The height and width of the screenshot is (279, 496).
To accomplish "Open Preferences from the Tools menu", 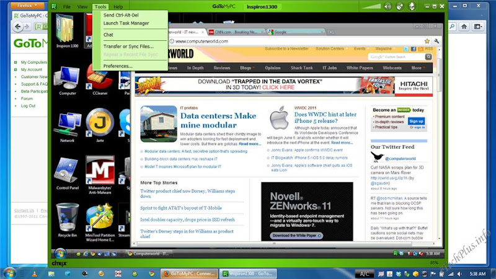I will [x=118, y=66].
